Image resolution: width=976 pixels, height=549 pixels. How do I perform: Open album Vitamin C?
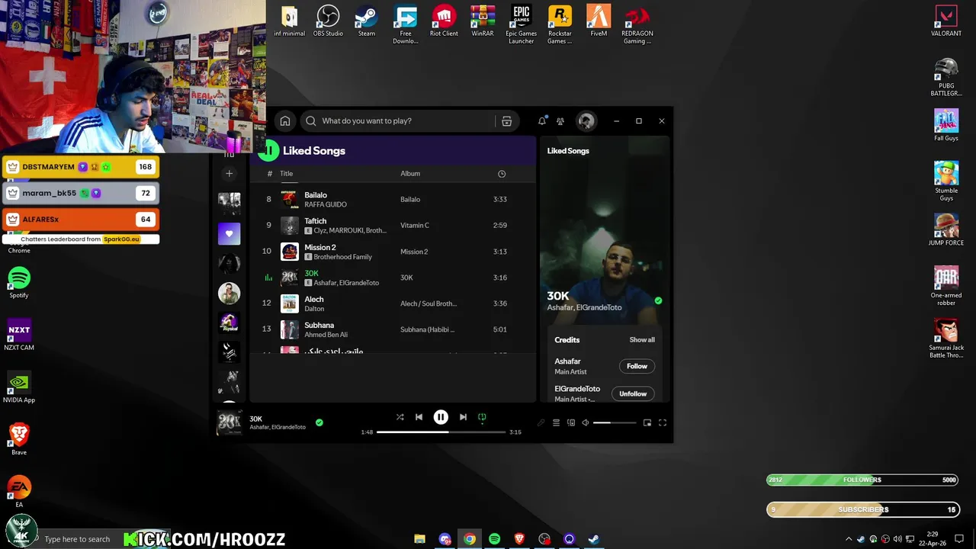[415, 225]
